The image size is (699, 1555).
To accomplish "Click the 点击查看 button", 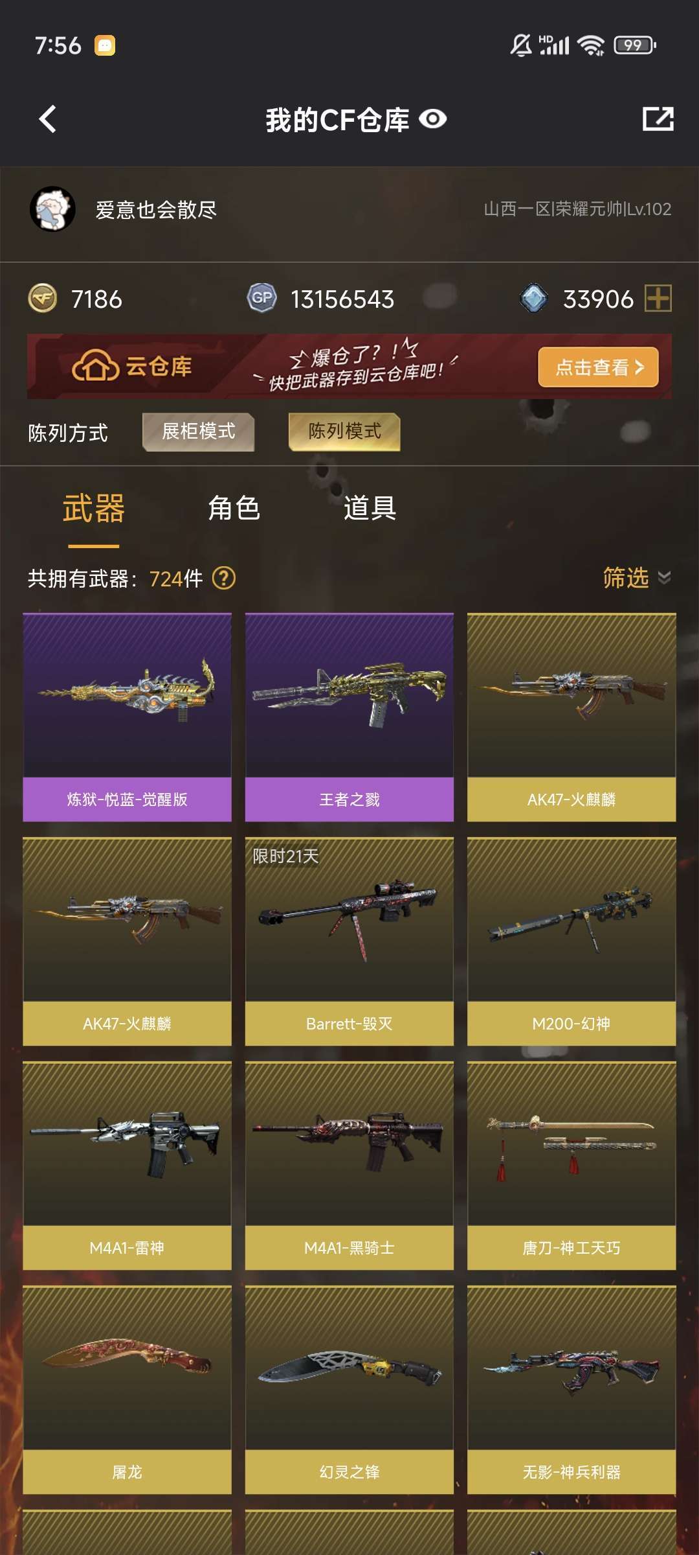I will click(598, 367).
